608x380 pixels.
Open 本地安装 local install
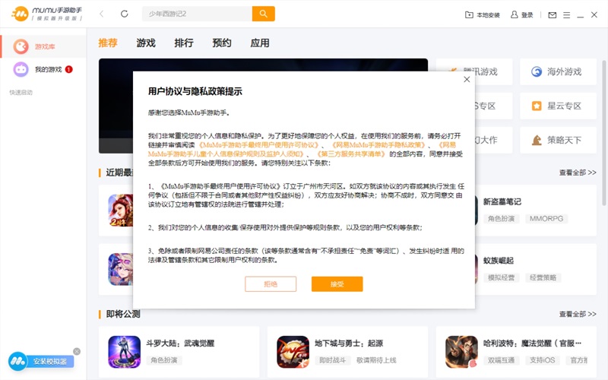483,14
